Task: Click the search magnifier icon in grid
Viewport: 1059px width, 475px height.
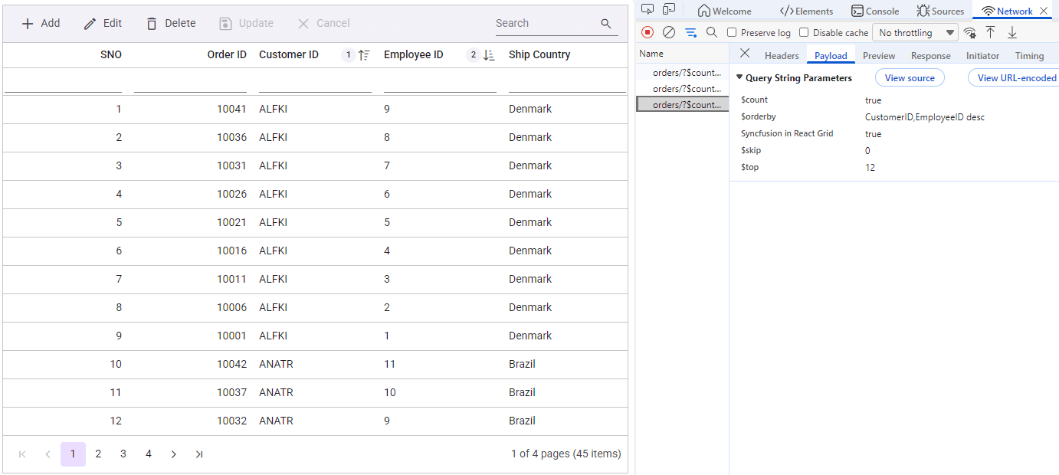Action: click(606, 24)
